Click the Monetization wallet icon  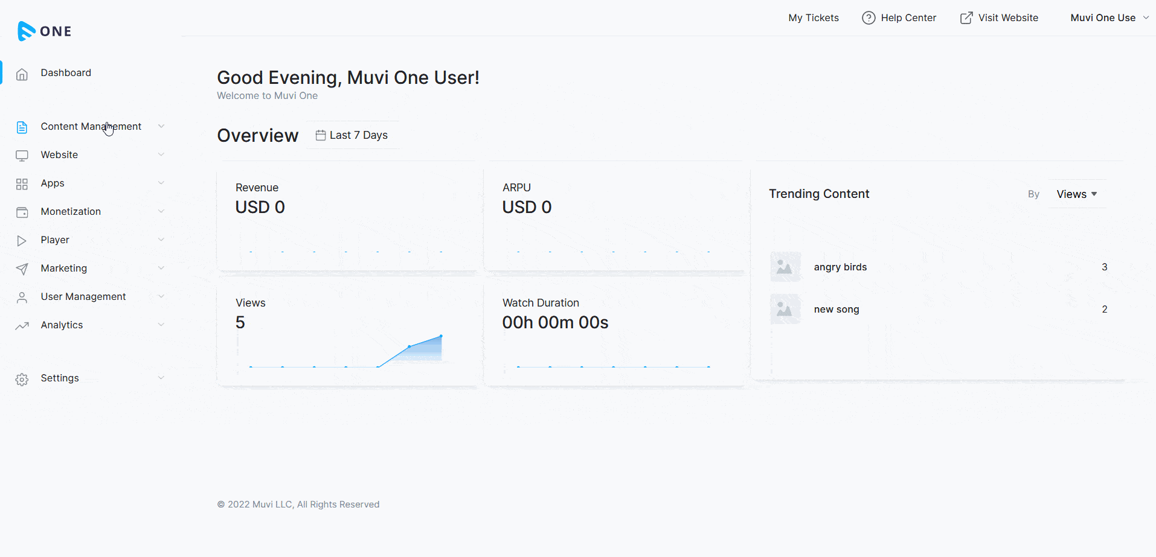(22, 212)
